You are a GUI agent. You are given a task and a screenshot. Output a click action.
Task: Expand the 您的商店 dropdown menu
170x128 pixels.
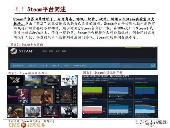(18, 65)
